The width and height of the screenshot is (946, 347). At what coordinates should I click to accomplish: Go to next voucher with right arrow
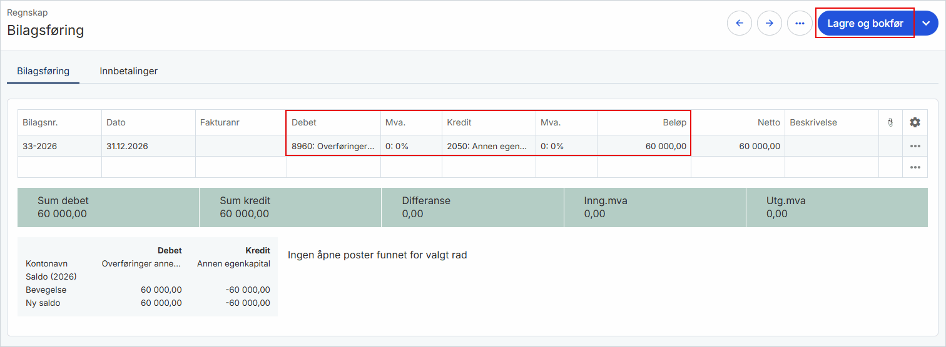tap(770, 23)
